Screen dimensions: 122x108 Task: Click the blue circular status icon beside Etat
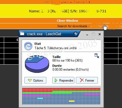[28, 46]
